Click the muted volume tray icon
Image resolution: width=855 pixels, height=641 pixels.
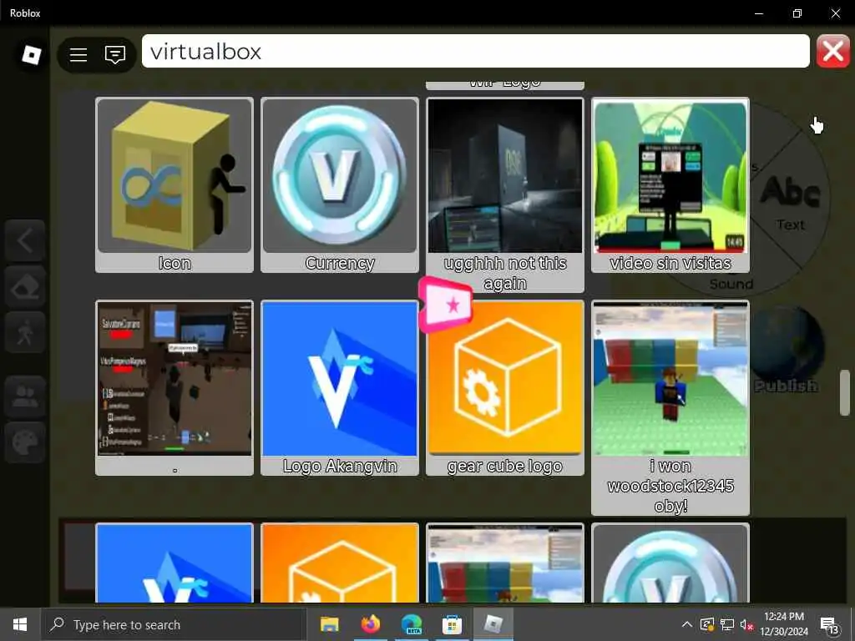coord(746,624)
